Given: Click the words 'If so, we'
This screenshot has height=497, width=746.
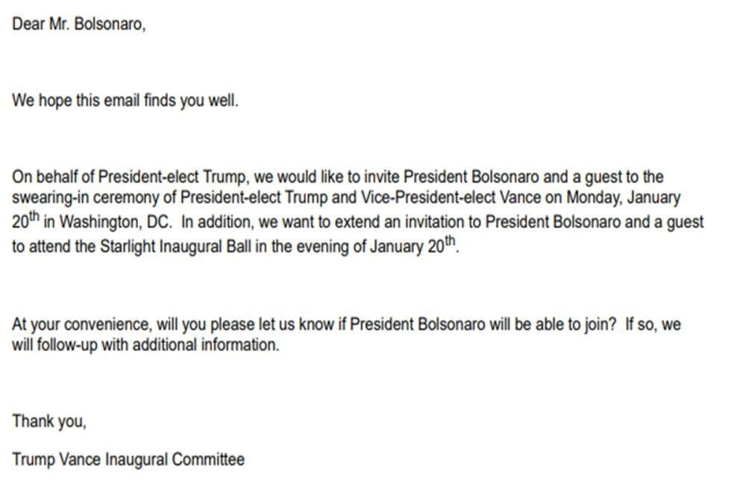Looking at the screenshot, I should pyautogui.click(x=653, y=324).
